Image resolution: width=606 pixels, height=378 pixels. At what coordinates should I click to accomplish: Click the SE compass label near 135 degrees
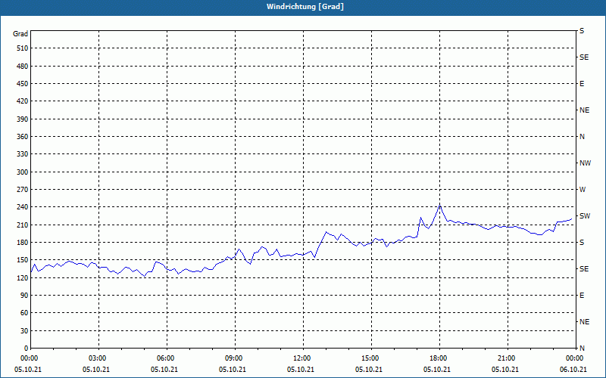point(584,269)
